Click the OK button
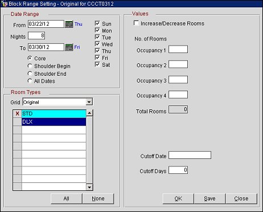The image size is (263, 212). (x=178, y=199)
